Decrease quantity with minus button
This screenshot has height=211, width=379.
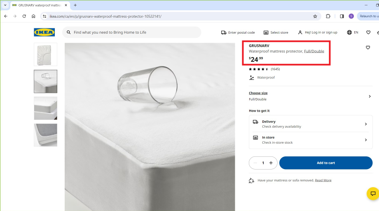(x=255, y=163)
